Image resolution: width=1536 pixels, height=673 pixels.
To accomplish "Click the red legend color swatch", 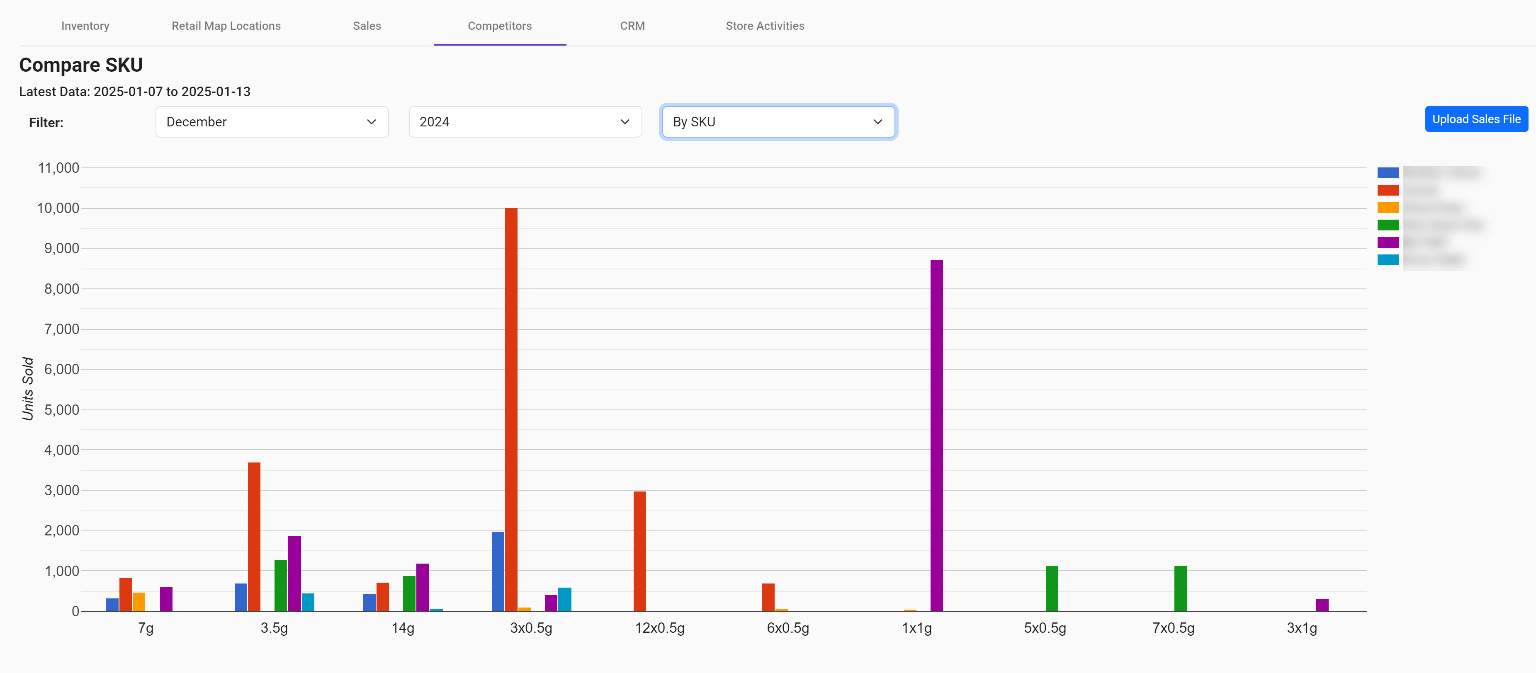I will [1388, 190].
